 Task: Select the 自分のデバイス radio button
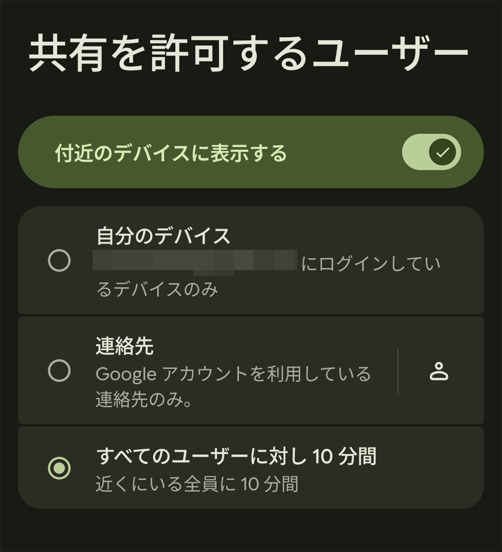59,261
